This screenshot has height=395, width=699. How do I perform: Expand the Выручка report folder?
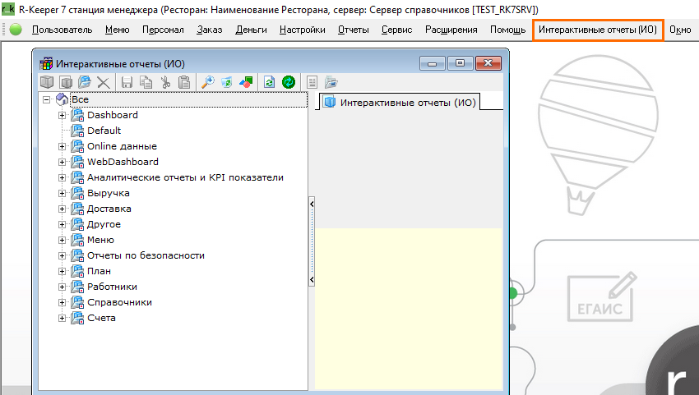point(62,193)
